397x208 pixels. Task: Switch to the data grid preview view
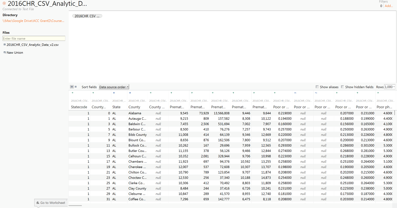click(x=71, y=87)
